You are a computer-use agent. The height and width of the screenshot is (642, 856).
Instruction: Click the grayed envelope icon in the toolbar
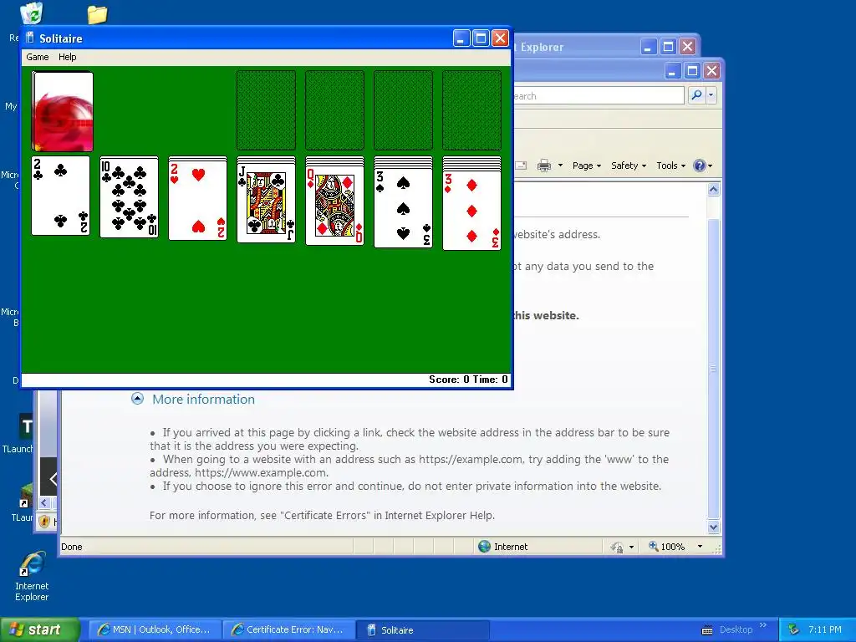pos(521,166)
